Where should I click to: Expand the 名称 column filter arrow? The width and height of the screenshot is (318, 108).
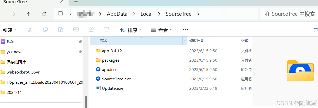tap(185, 41)
